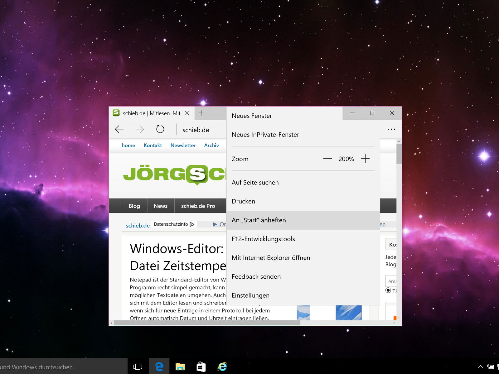The image size is (499, 374).
Task: Go back using the back arrow
Action: (x=119, y=129)
